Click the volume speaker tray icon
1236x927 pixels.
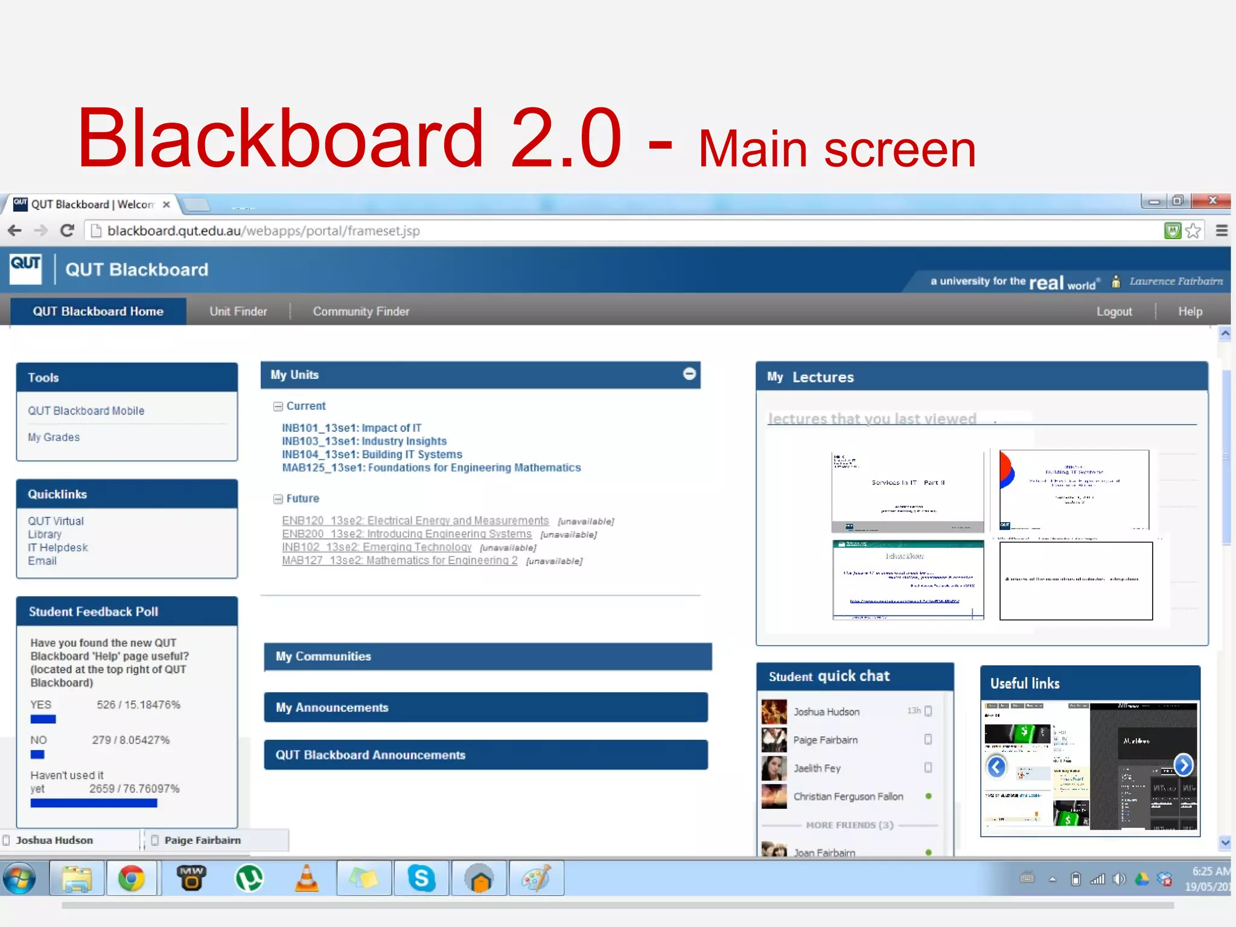tap(1119, 879)
